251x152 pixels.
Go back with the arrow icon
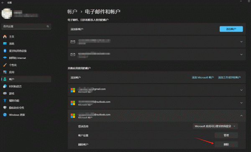pos(3,3)
